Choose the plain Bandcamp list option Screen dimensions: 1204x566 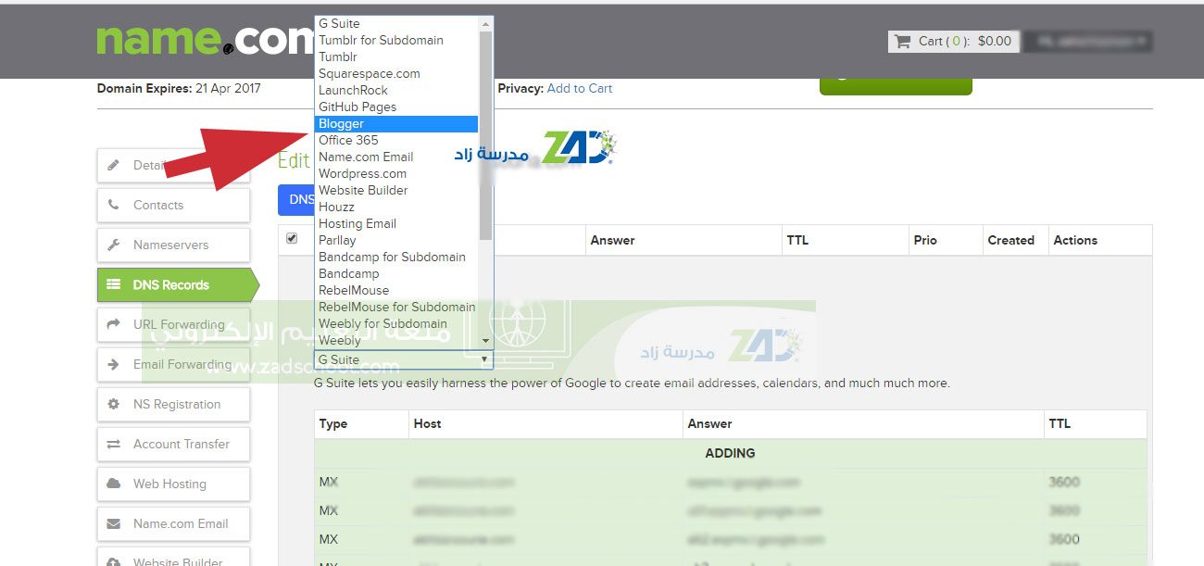pyautogui.click(x=396, y=273)
